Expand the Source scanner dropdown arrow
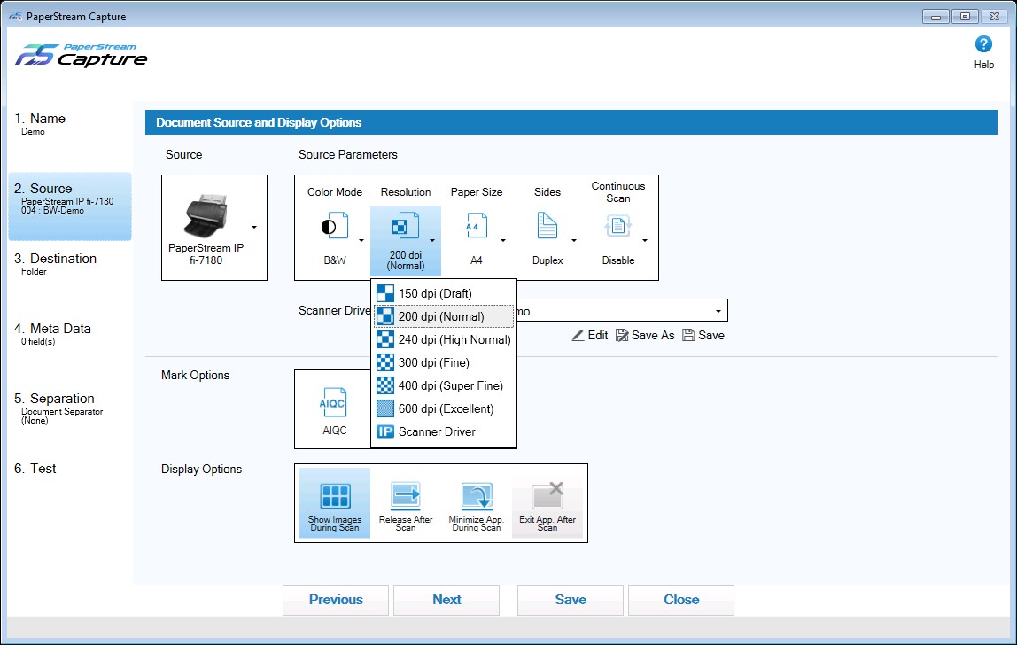1017x645 pixels. (x=254, y=227)
